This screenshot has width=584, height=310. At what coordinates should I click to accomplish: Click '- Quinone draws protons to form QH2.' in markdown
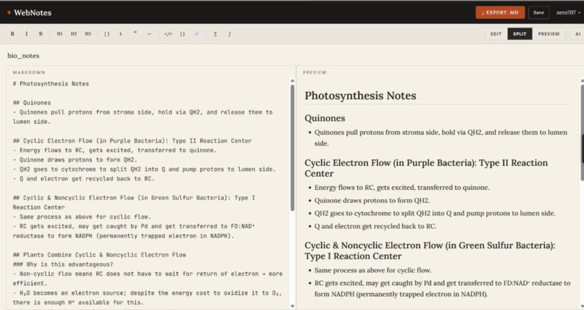(75, 159)
